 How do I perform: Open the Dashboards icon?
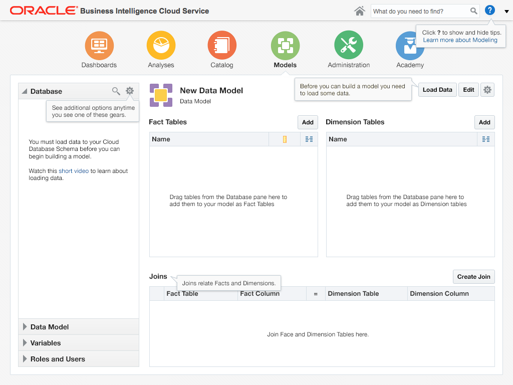click(x=99, y=46)
